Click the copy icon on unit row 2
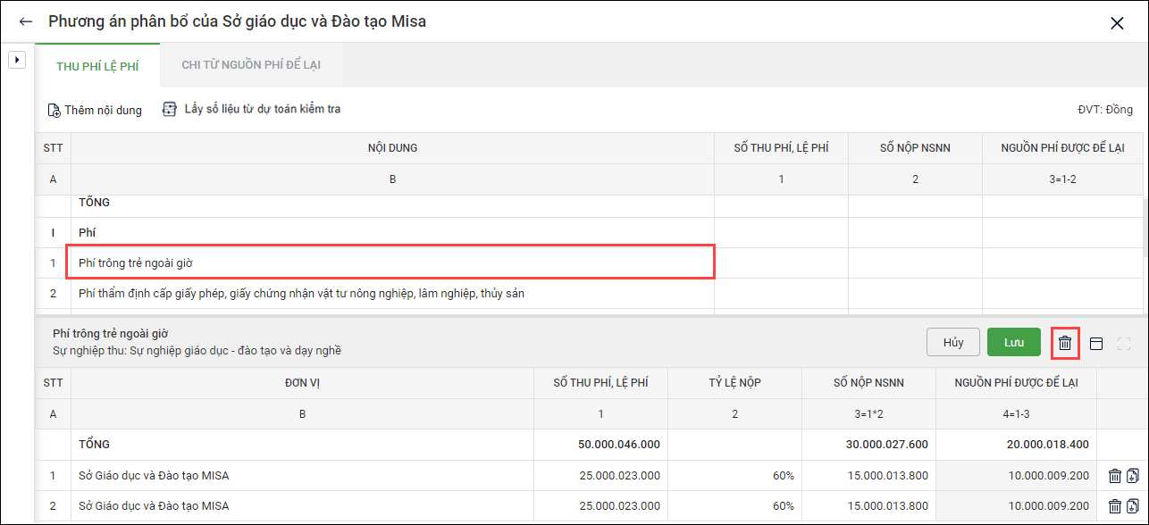This screenshot has height=525, width=1149. (1132, 506)
